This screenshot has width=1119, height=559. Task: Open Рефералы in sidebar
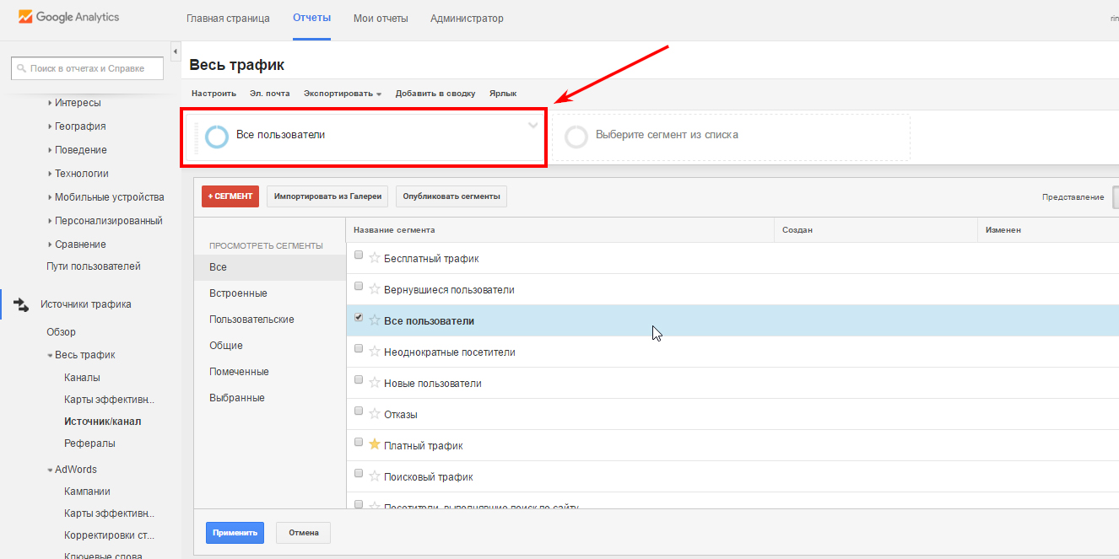coord(89,443)
